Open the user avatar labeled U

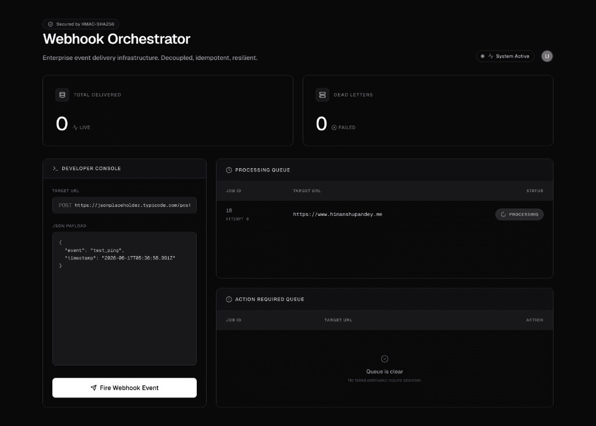(547, 56)
